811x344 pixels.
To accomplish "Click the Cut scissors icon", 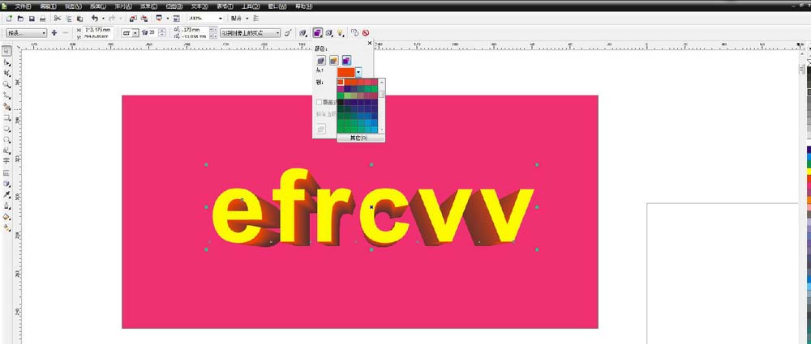I will pos(58,18).
